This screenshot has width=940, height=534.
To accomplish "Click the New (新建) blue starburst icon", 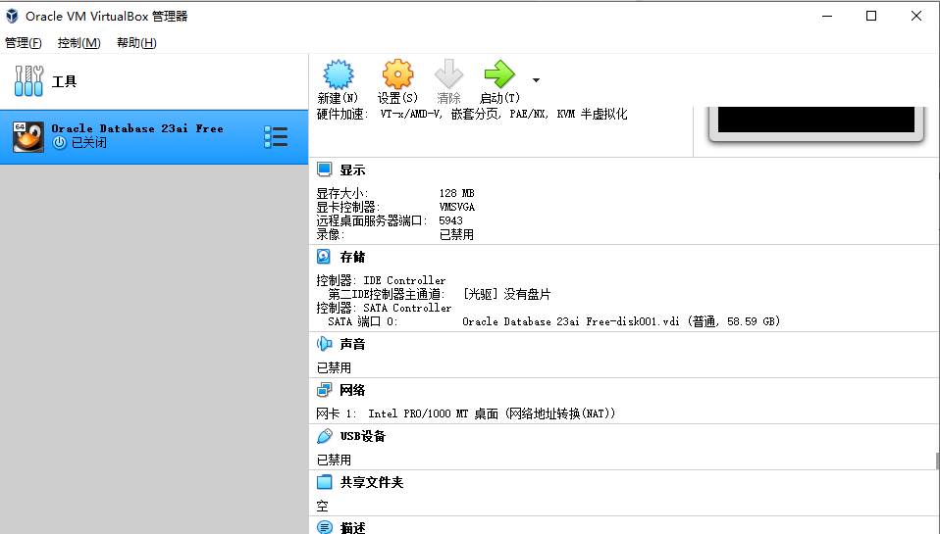I will click(x=339, y=74).
